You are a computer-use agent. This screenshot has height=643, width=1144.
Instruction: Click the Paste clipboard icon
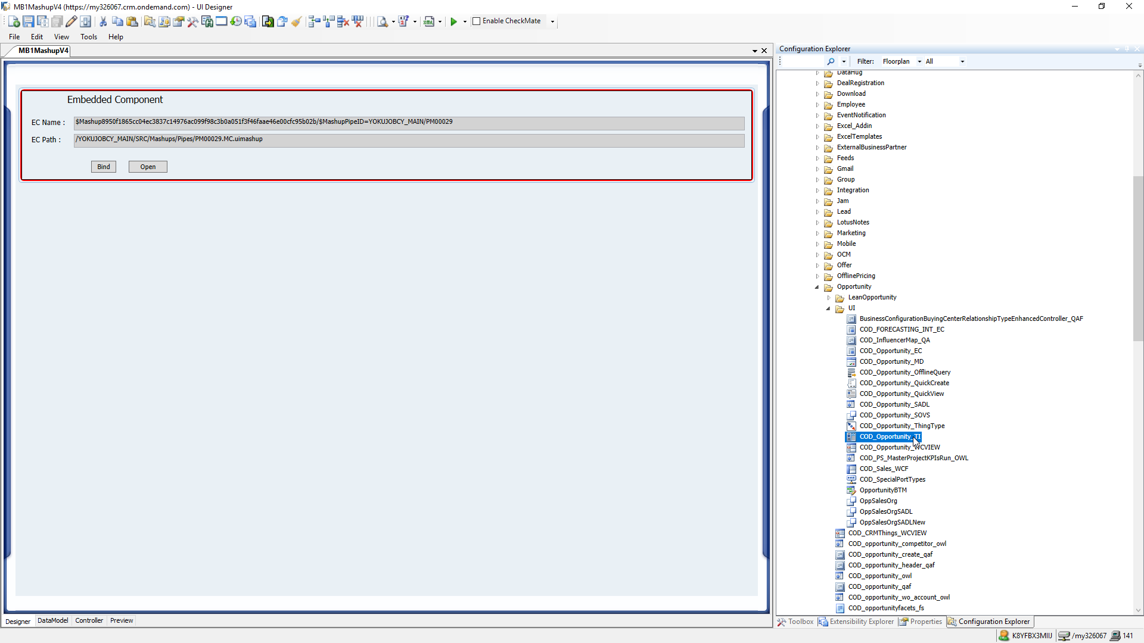coord(132,21)
